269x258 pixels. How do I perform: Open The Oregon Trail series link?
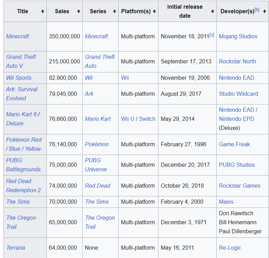tap(100, 222)
